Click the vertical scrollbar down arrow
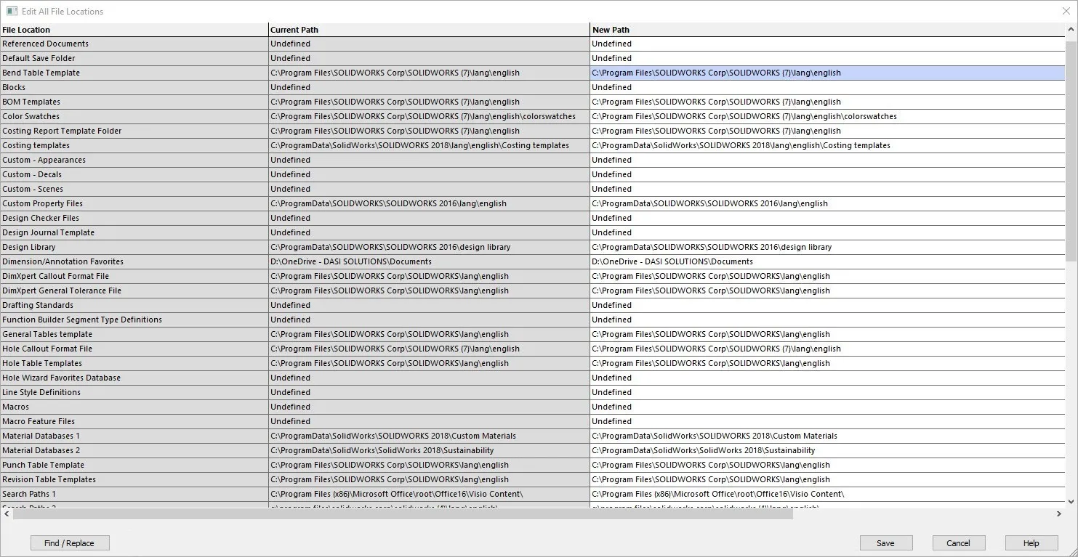Image resolution: width=1078 pixels, height=557 pixels. point(1071,501)
